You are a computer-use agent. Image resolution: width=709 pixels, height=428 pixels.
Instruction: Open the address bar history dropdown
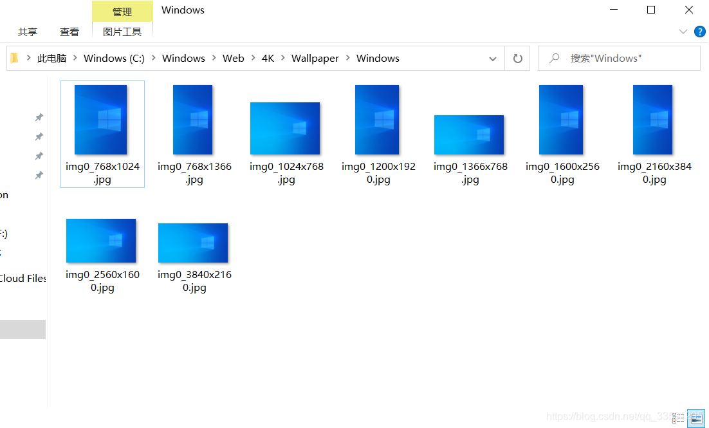tap(492, 59)
